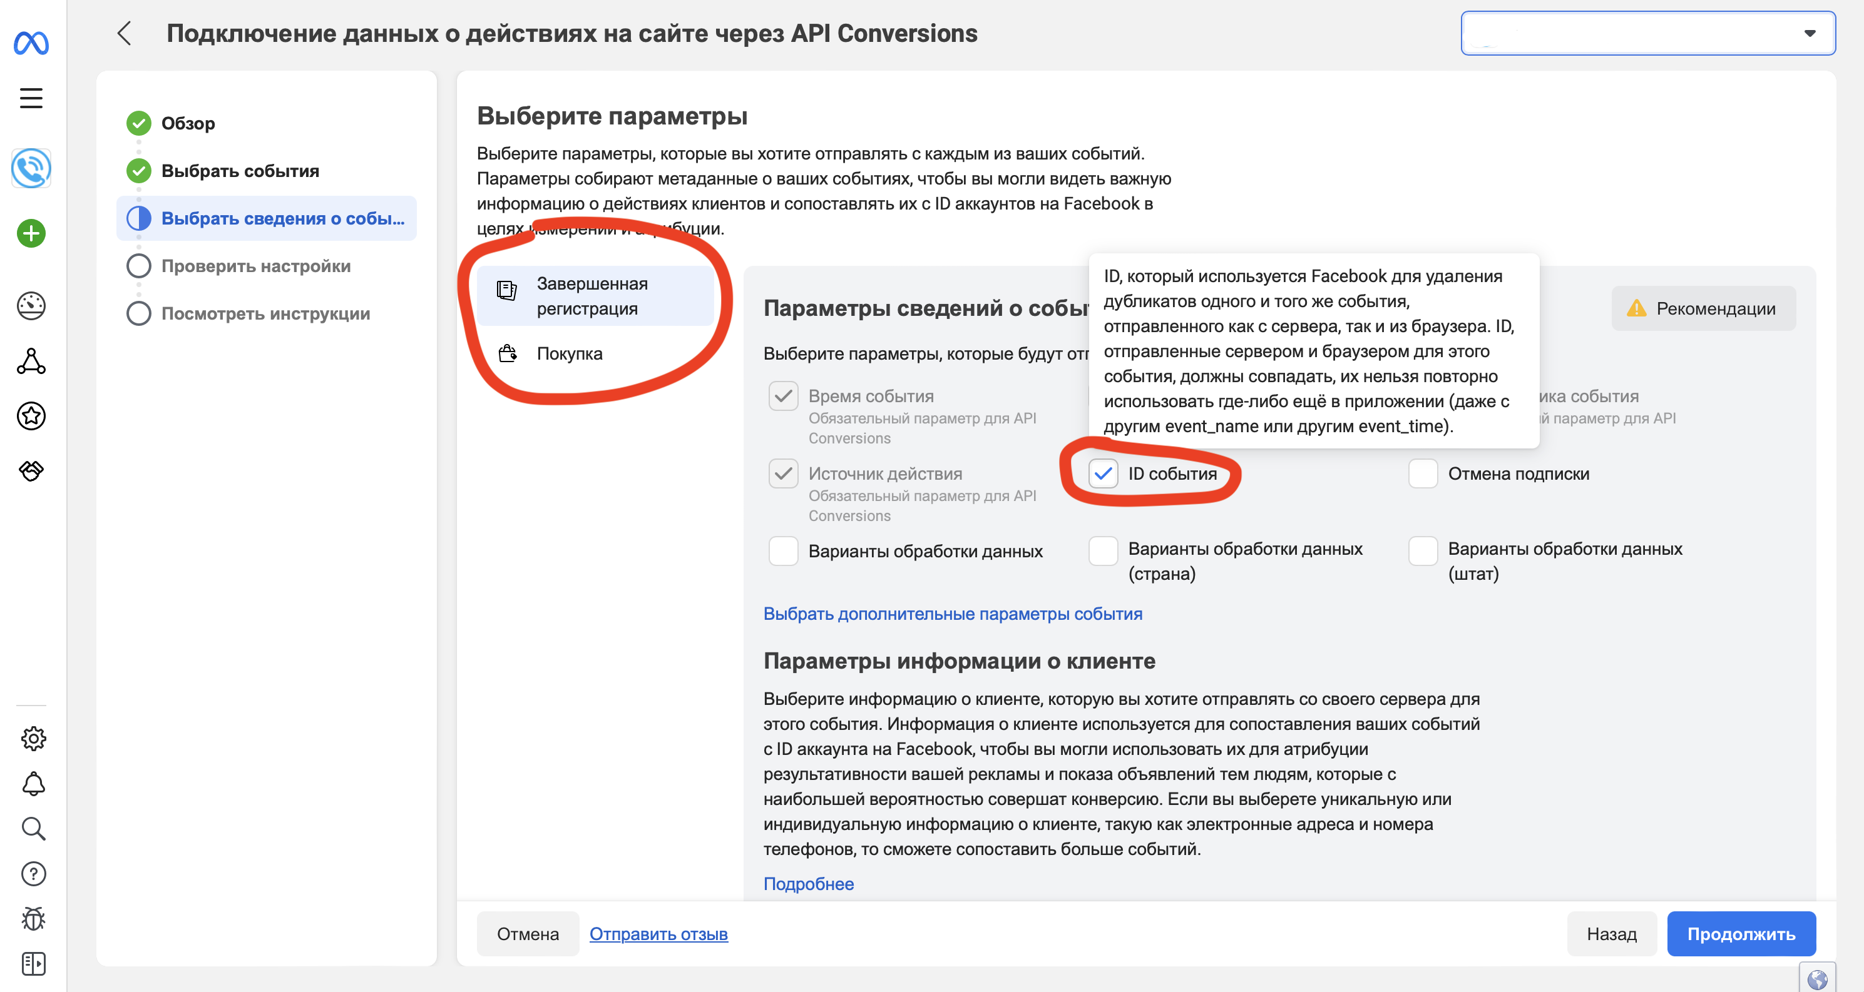
Task: Click the Meta logo icon
Action: pyautogui.click(x=31, y=43)
